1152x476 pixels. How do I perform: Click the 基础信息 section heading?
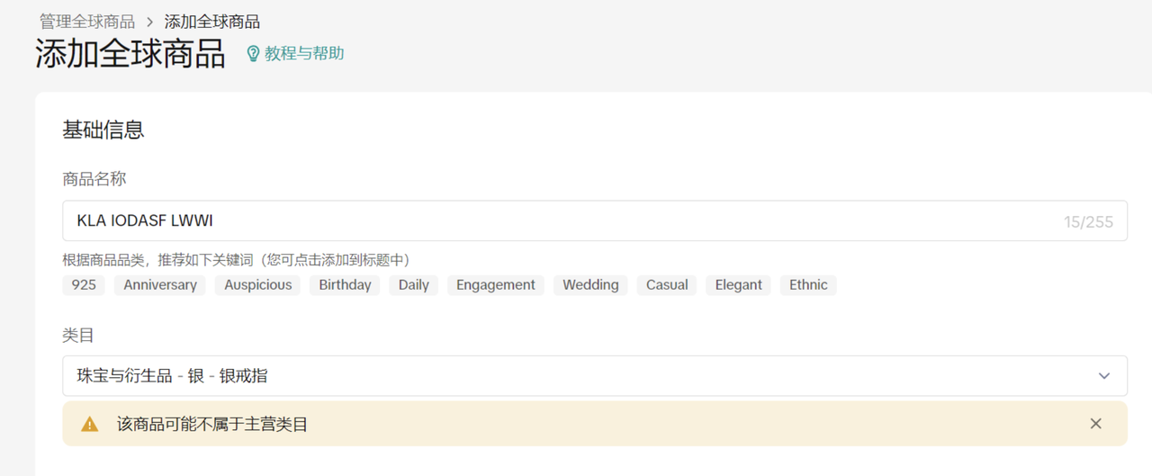click(103, 130)
